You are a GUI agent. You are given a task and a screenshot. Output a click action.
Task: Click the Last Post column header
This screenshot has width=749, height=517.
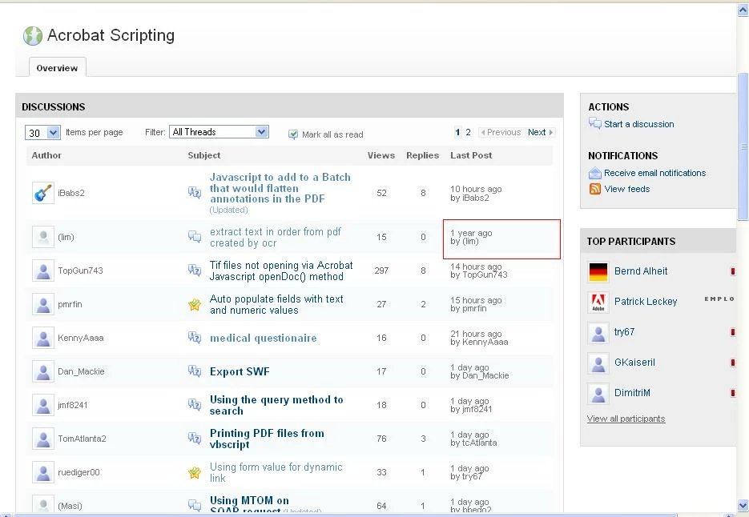471,155
